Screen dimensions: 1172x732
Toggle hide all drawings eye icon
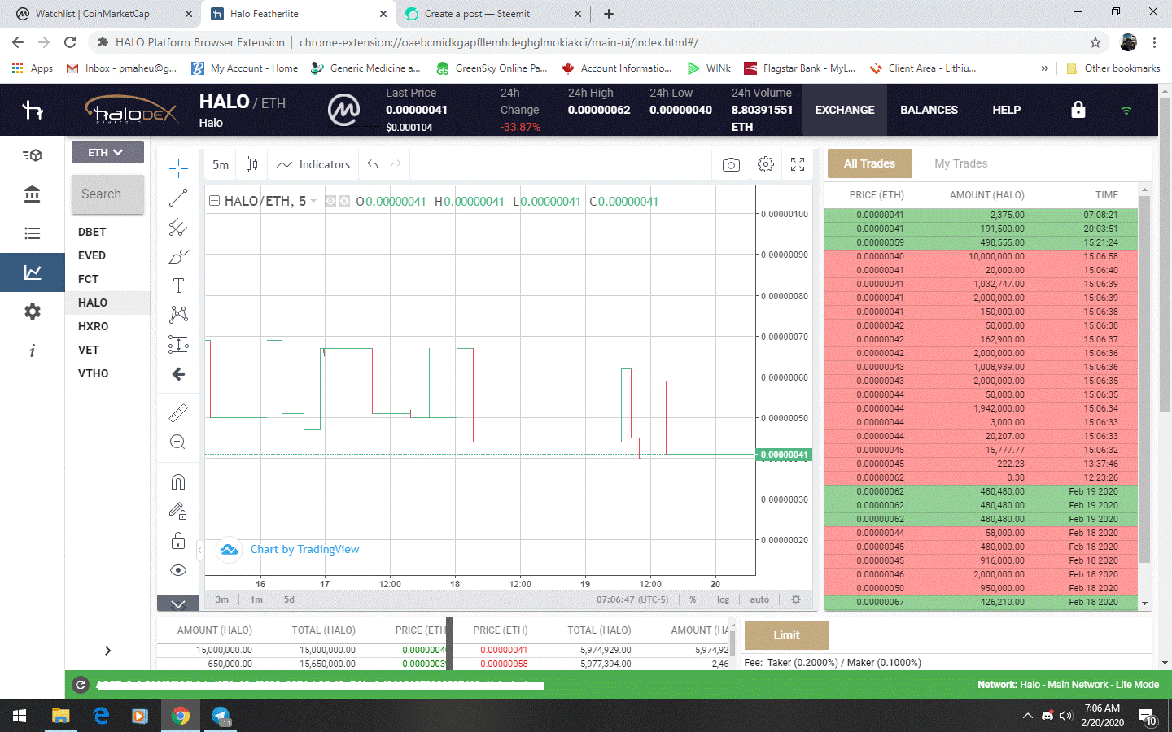(x=178, y=570)
